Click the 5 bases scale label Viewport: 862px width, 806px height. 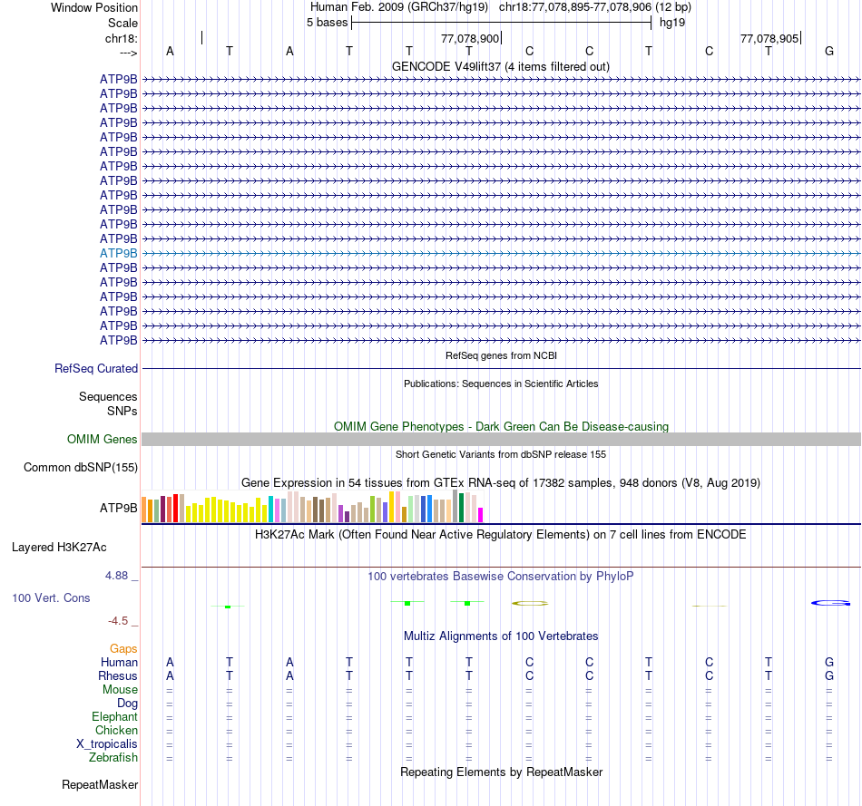click(327, 23)
